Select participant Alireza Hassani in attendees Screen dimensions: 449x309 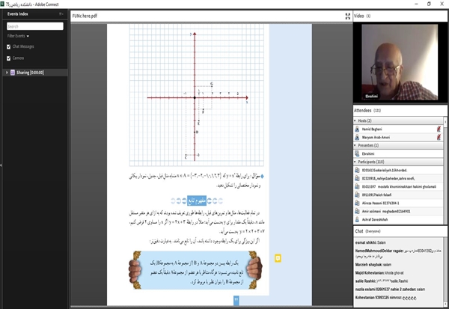pos(382,203)
